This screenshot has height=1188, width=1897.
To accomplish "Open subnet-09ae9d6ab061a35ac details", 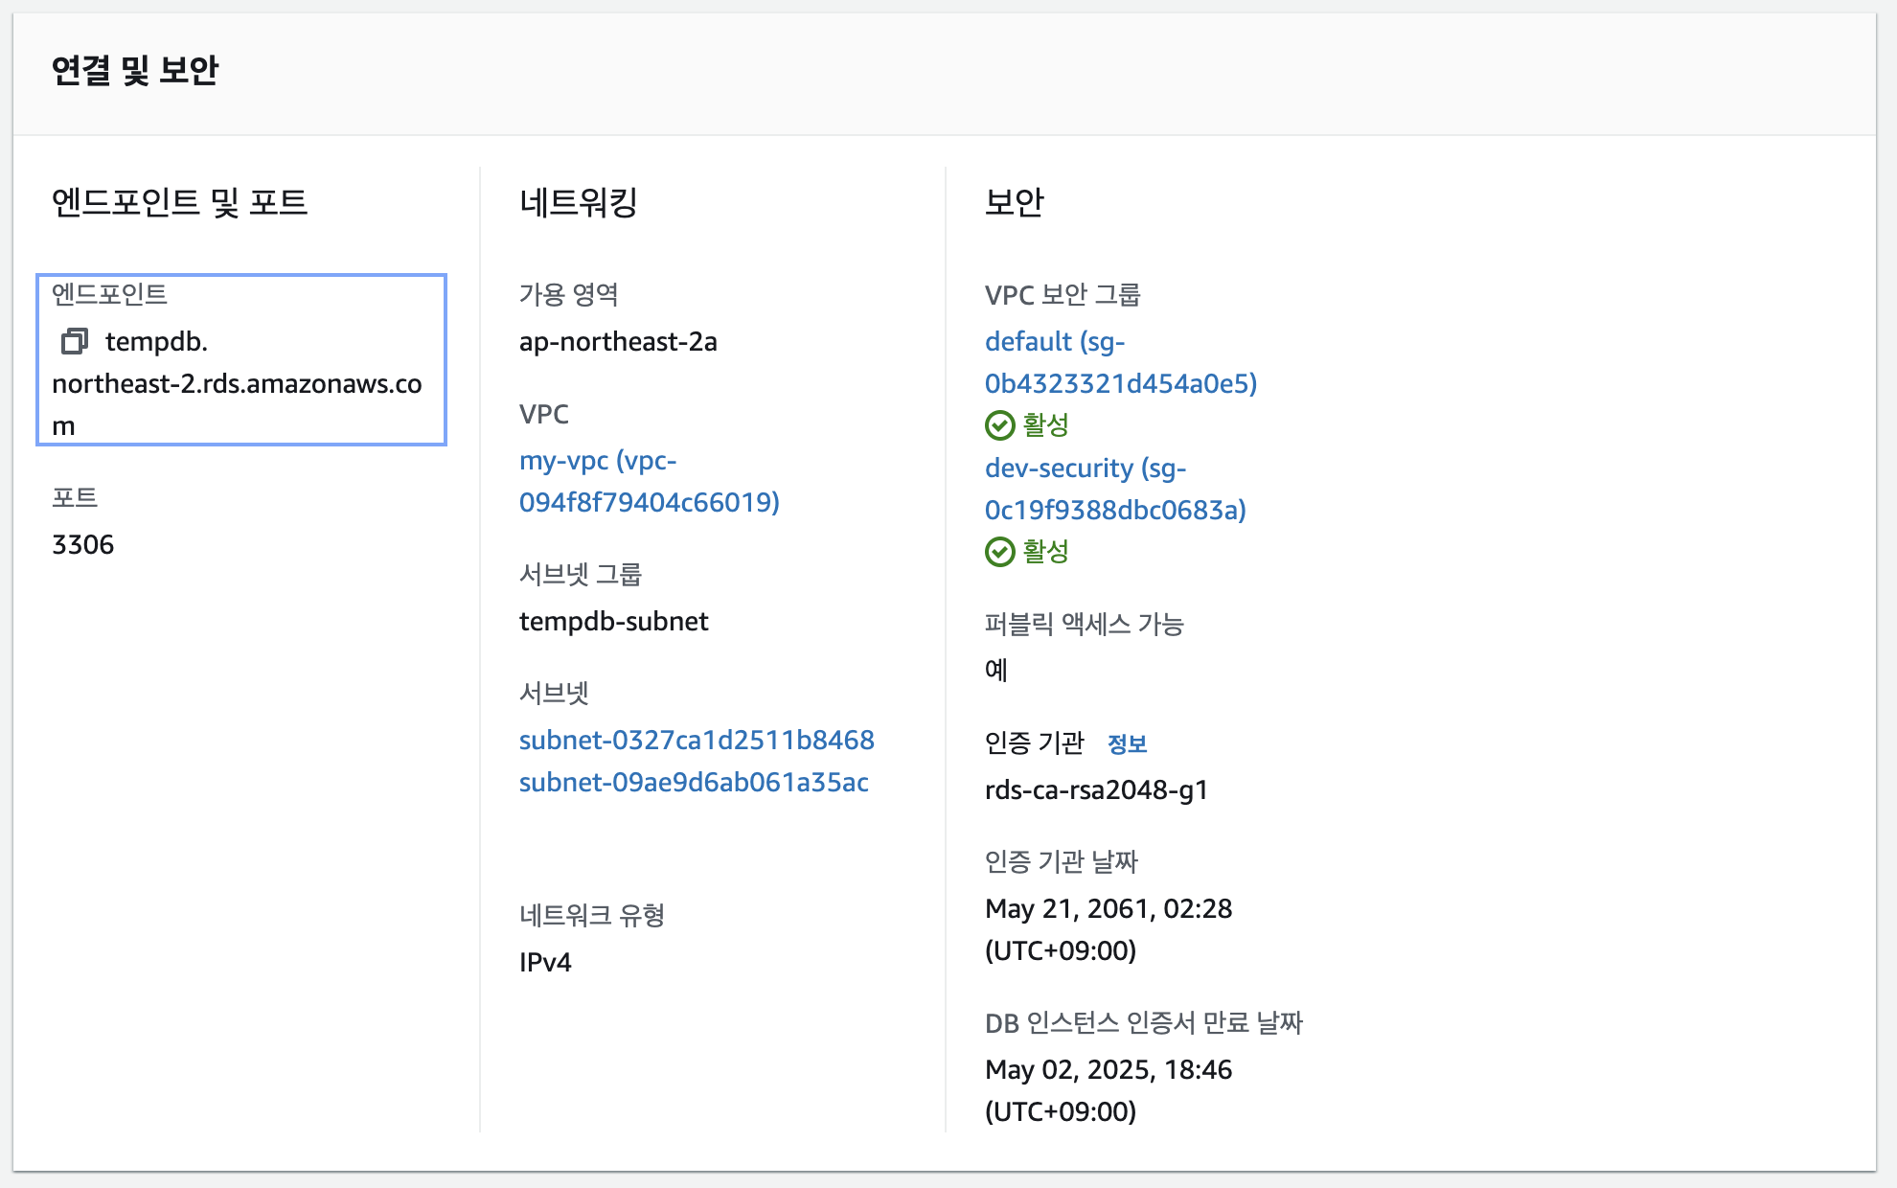I will (x=694, y=782).
